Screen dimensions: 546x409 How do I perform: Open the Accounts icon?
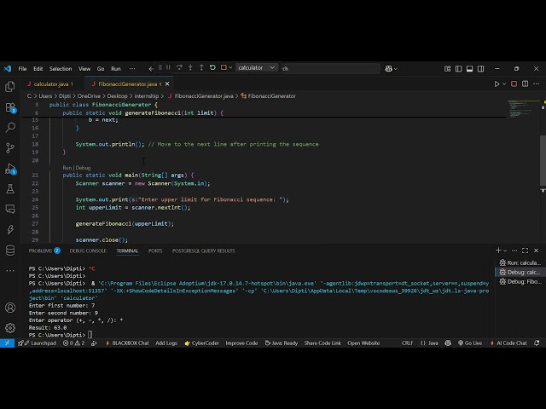pos(10,308)
